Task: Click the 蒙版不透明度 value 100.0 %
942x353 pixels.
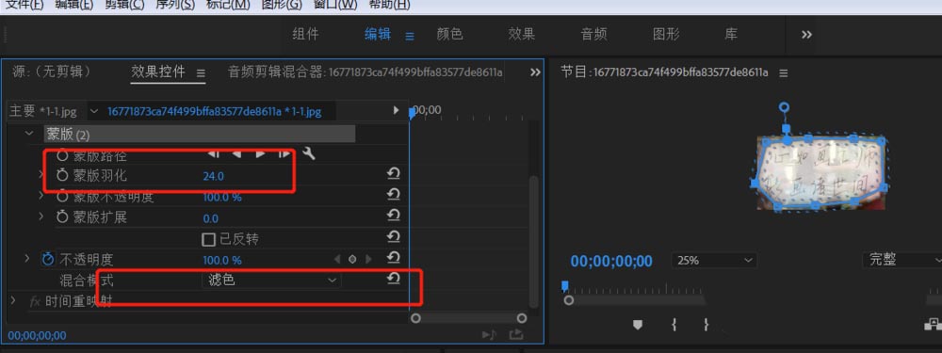Action: click(222, 198)
